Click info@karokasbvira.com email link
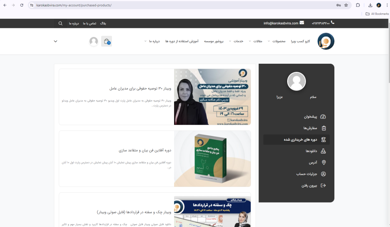 coord(281,23)
